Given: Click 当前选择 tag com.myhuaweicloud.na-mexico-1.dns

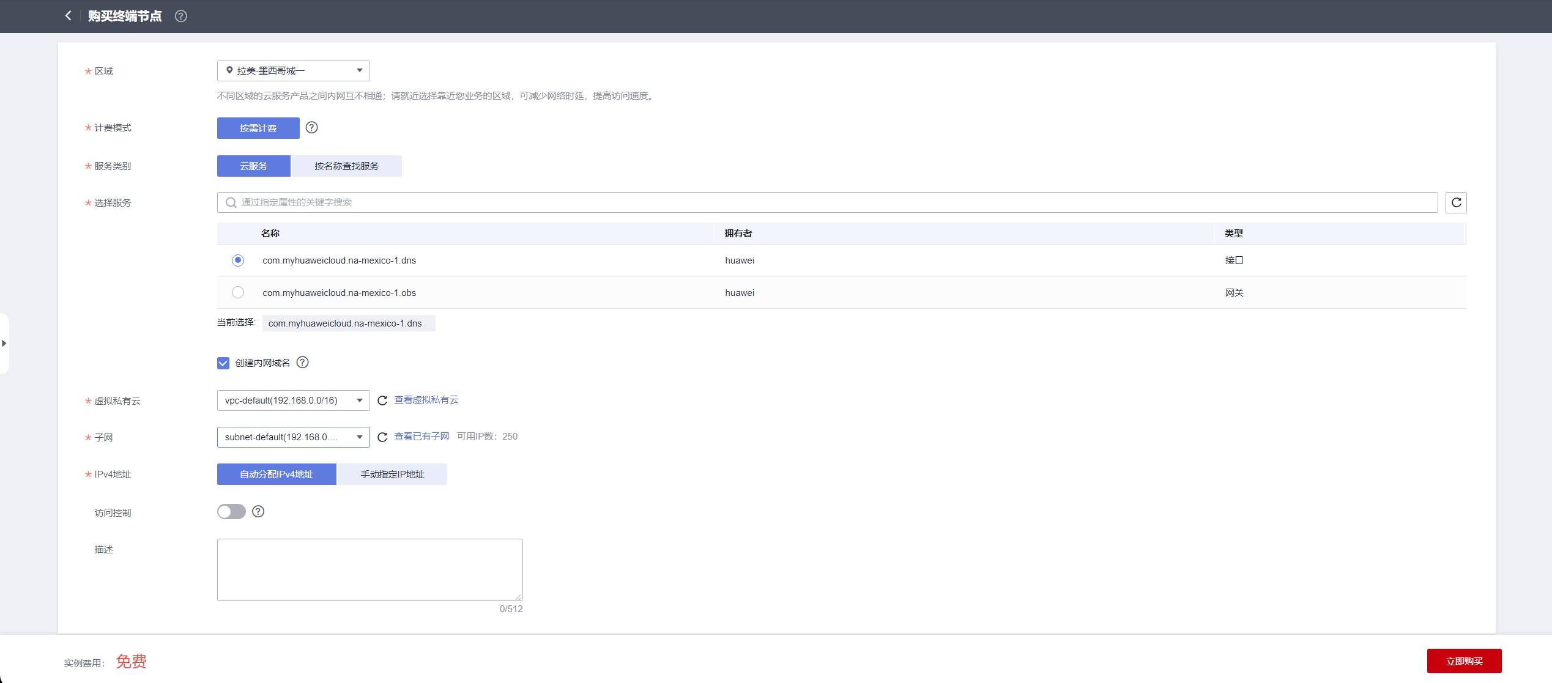Looking at the screenshot, I should coord(349,323).
